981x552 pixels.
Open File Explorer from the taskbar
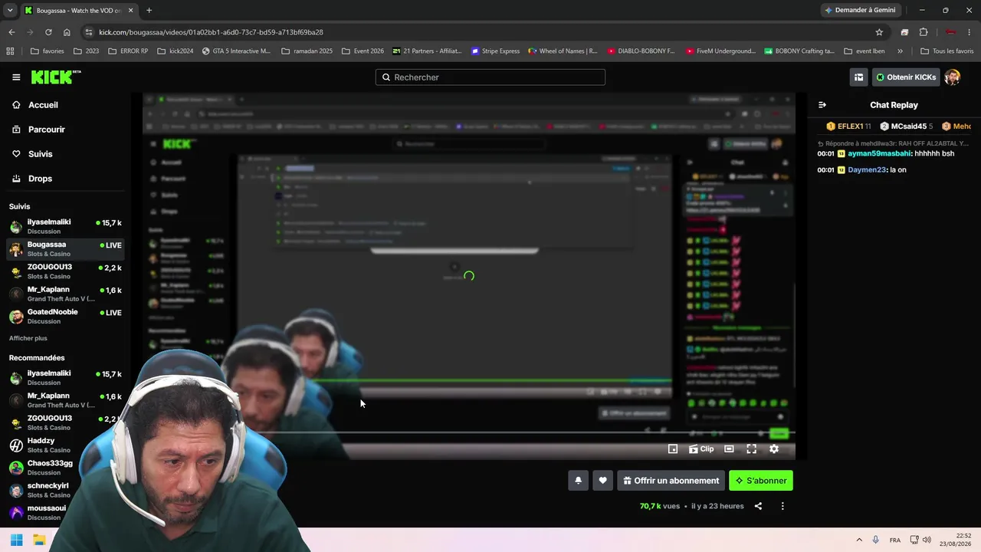(x=39, y=540)
